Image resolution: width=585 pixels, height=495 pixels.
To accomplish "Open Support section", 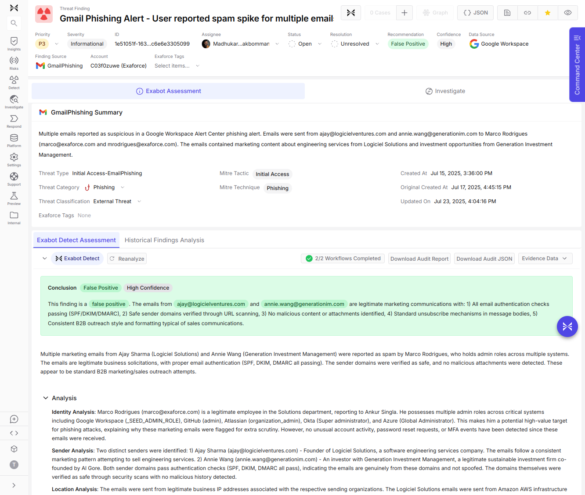I will (14, 179).
